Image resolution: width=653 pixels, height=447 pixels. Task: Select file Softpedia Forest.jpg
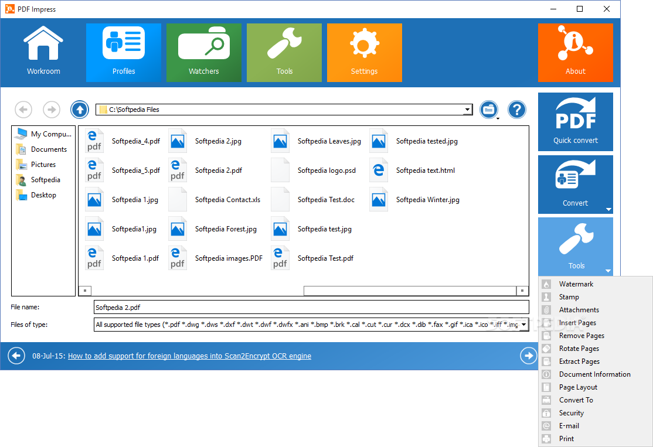click(213, 229)
